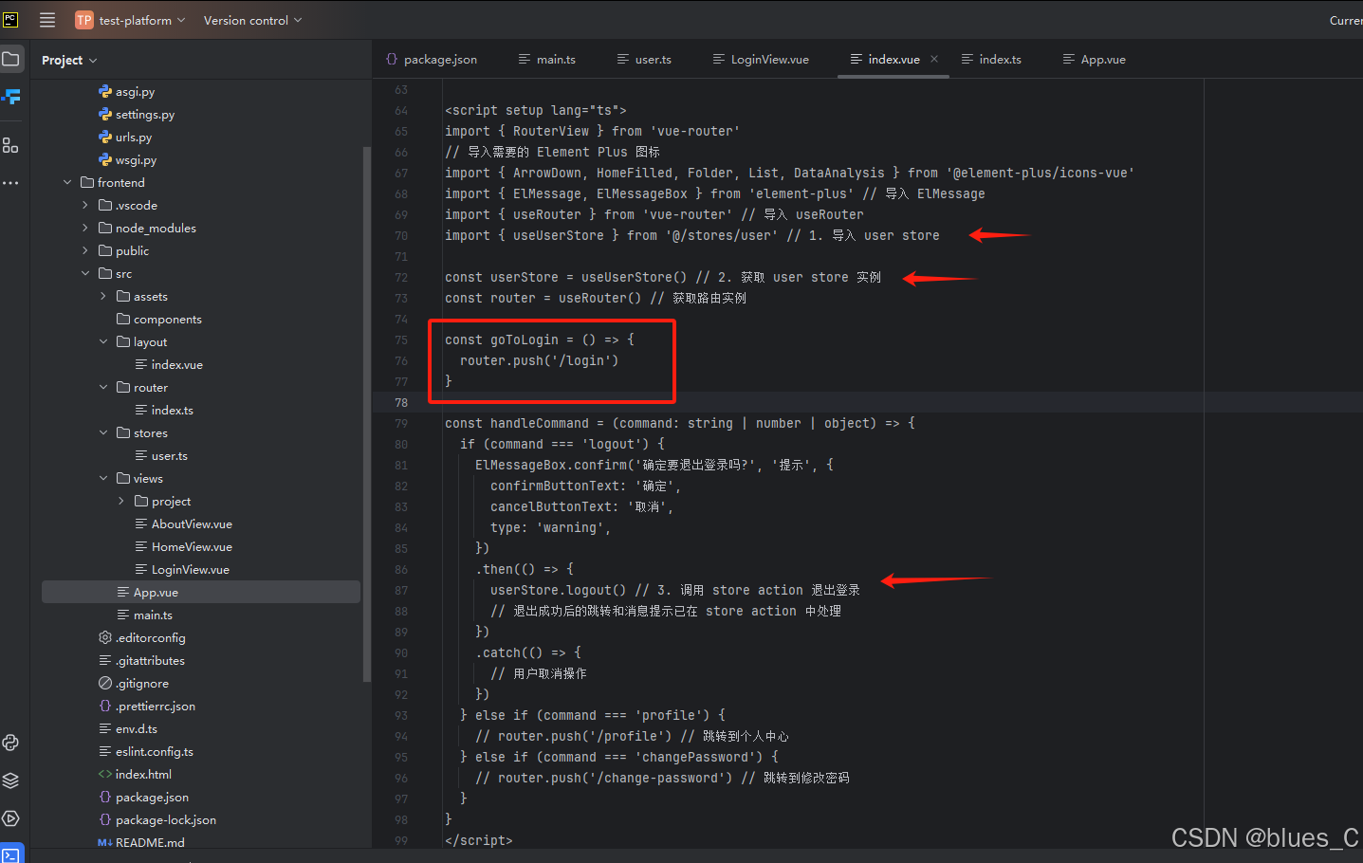Screen dimensions: 1363x863
Task: Click line number 78 in the gutter
Action: coord(401,402)
